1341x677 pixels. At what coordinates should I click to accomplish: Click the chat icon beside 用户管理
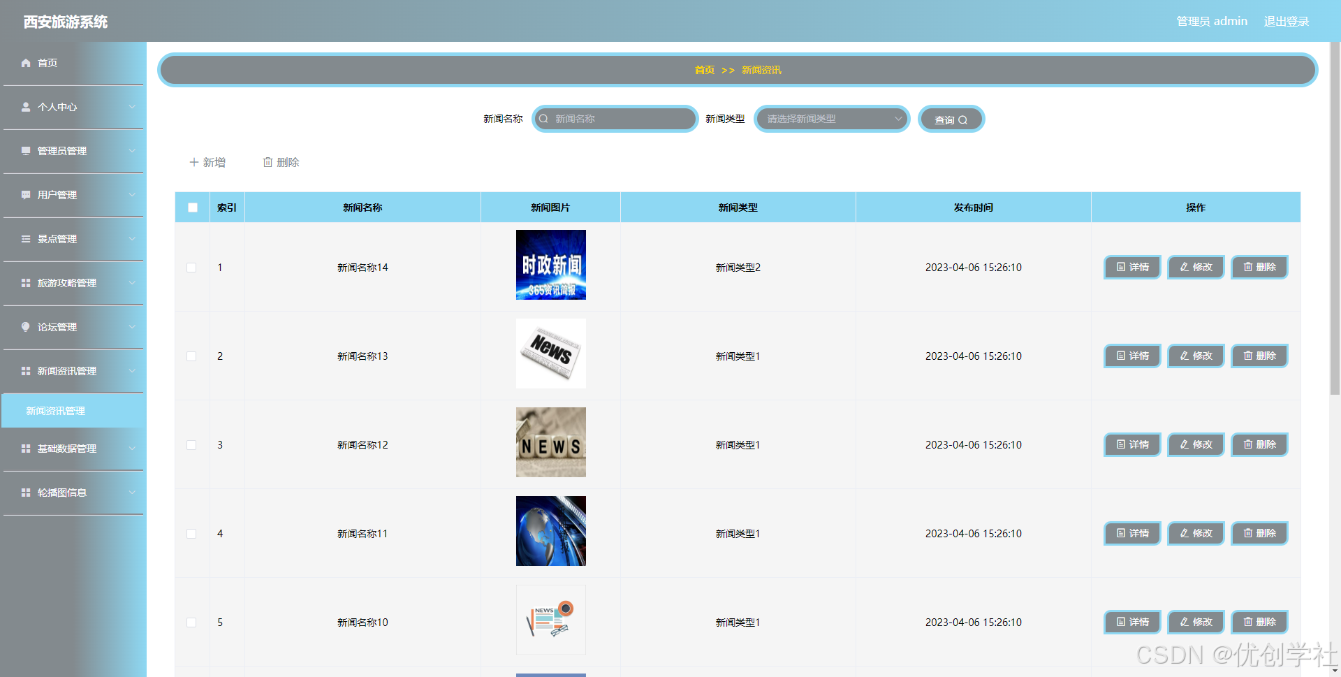pyautogui.click(x=26, y=195)
